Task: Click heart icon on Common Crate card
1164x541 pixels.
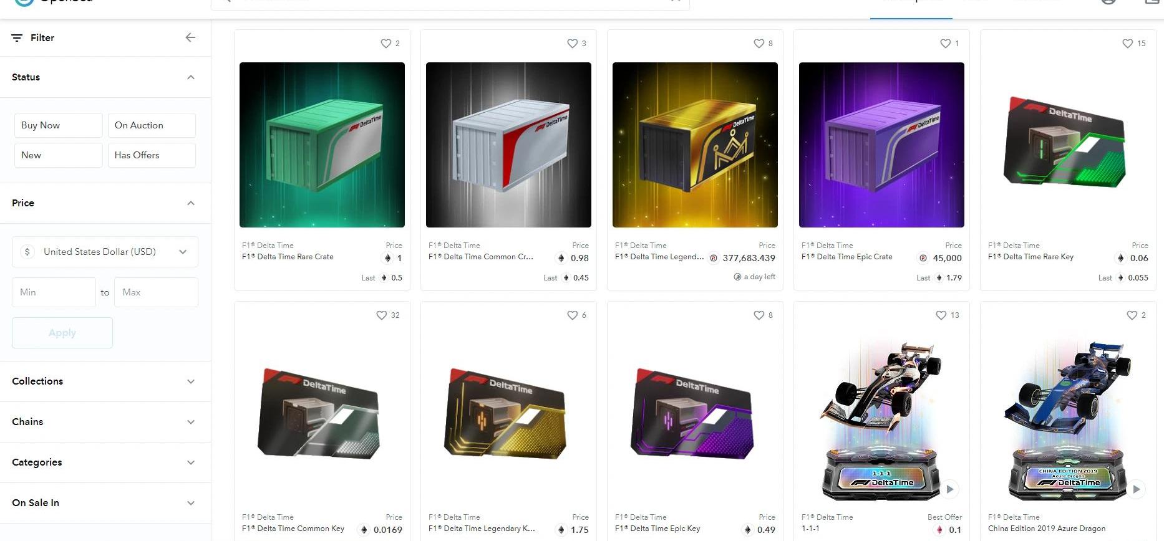Action: pyautogui.click(x=572, y=44)
